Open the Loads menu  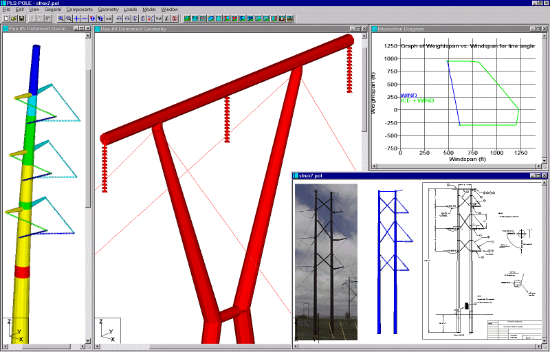click(x=131, y=10)
